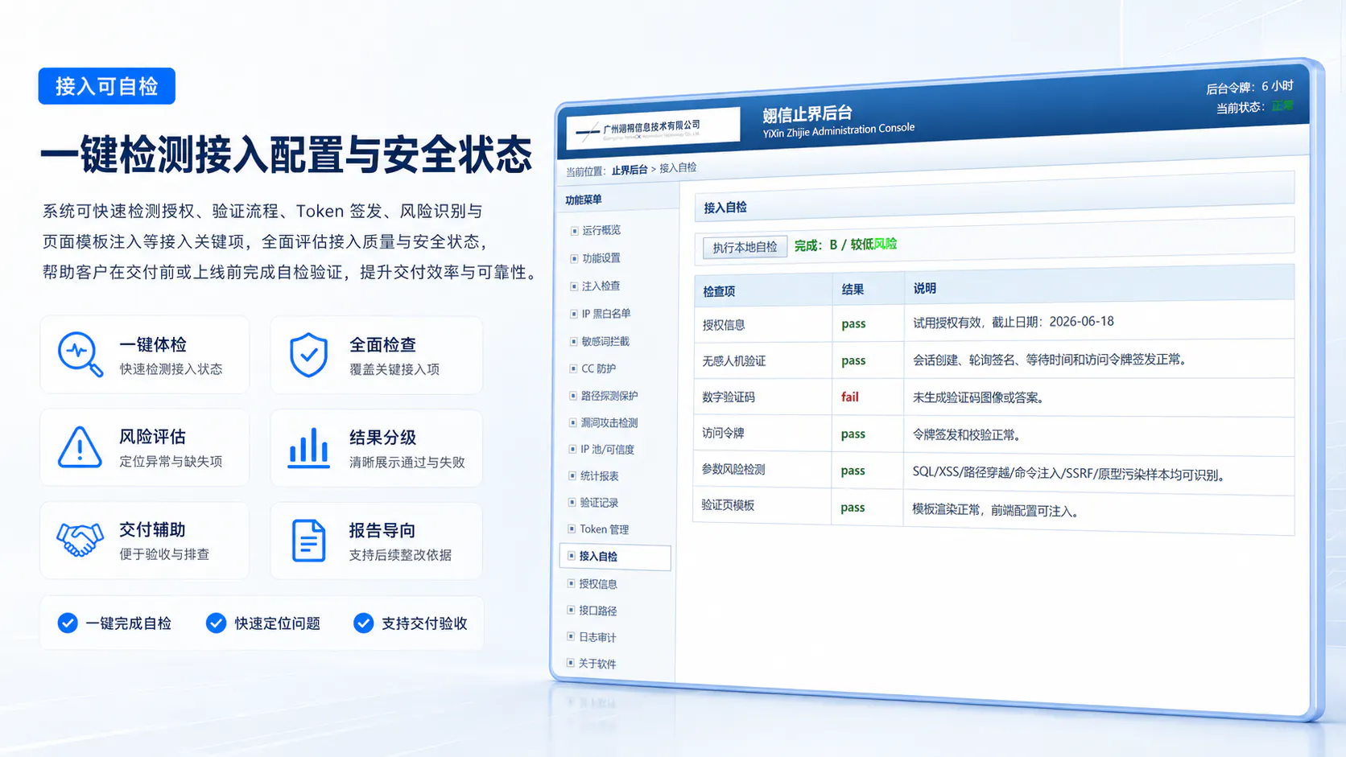Screen dimensions: 1346x757
Task: Click the 接入自检 panel heading
Action: coord(725,208)
